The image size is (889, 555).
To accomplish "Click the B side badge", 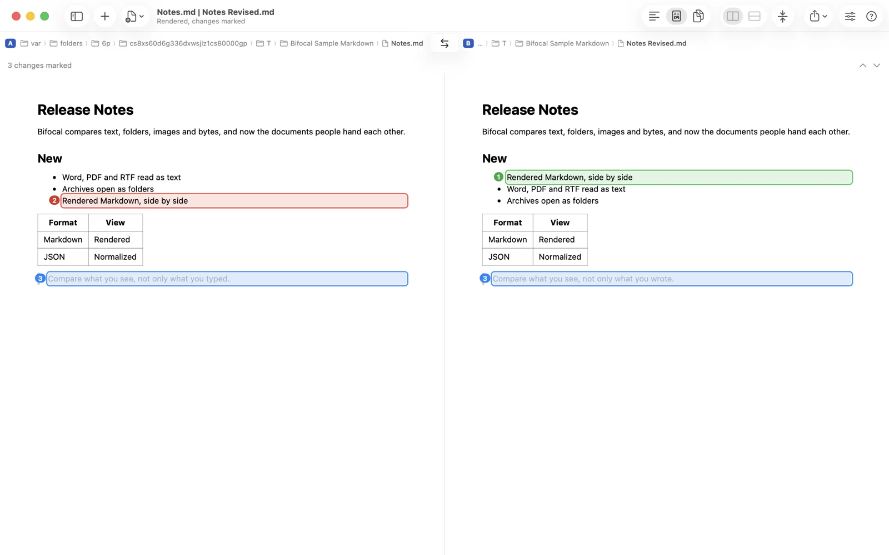I will (x=468, y=43).
